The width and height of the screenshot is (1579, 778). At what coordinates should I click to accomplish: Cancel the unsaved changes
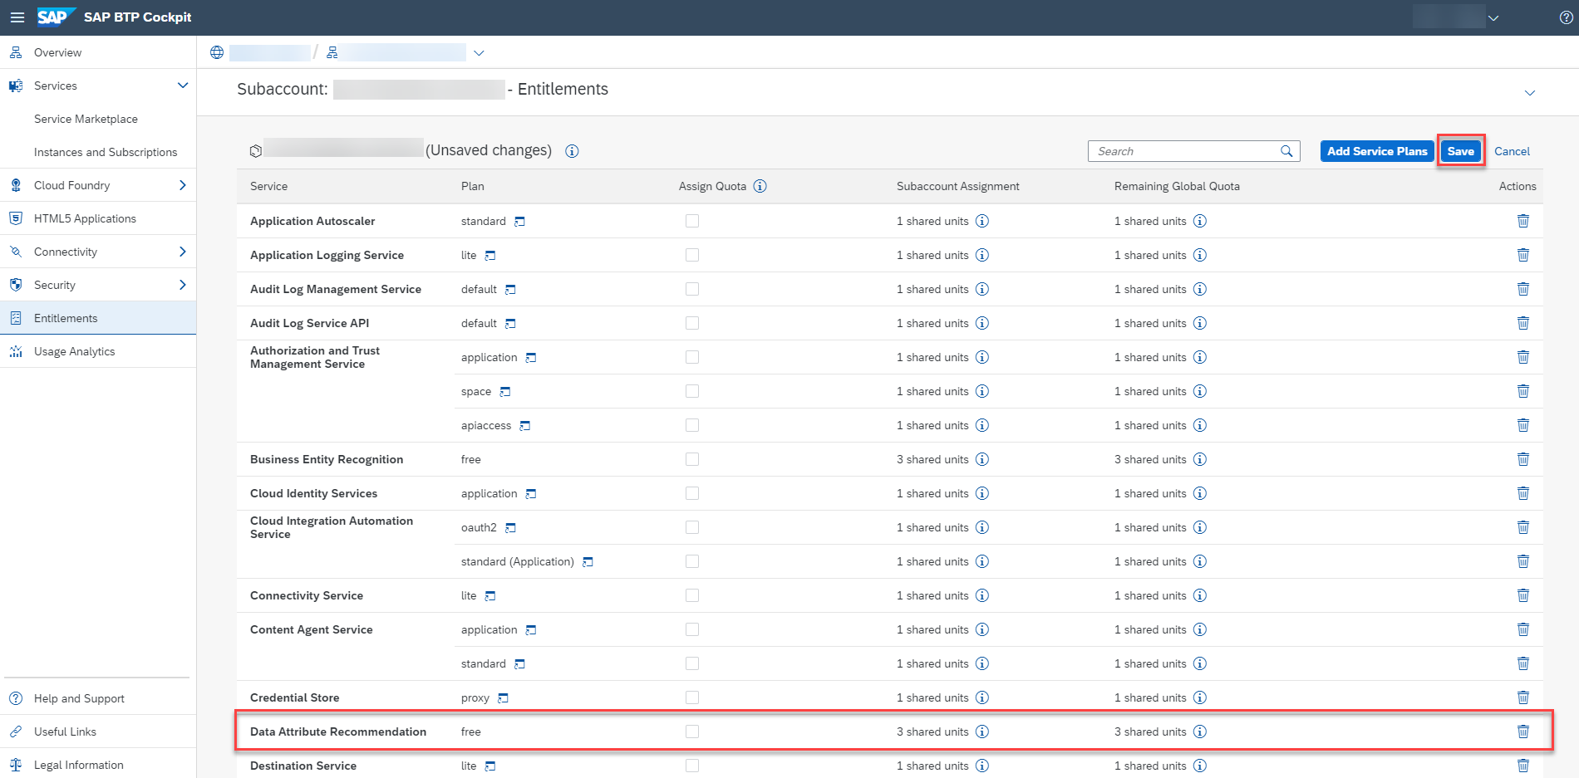(1512, 151)
